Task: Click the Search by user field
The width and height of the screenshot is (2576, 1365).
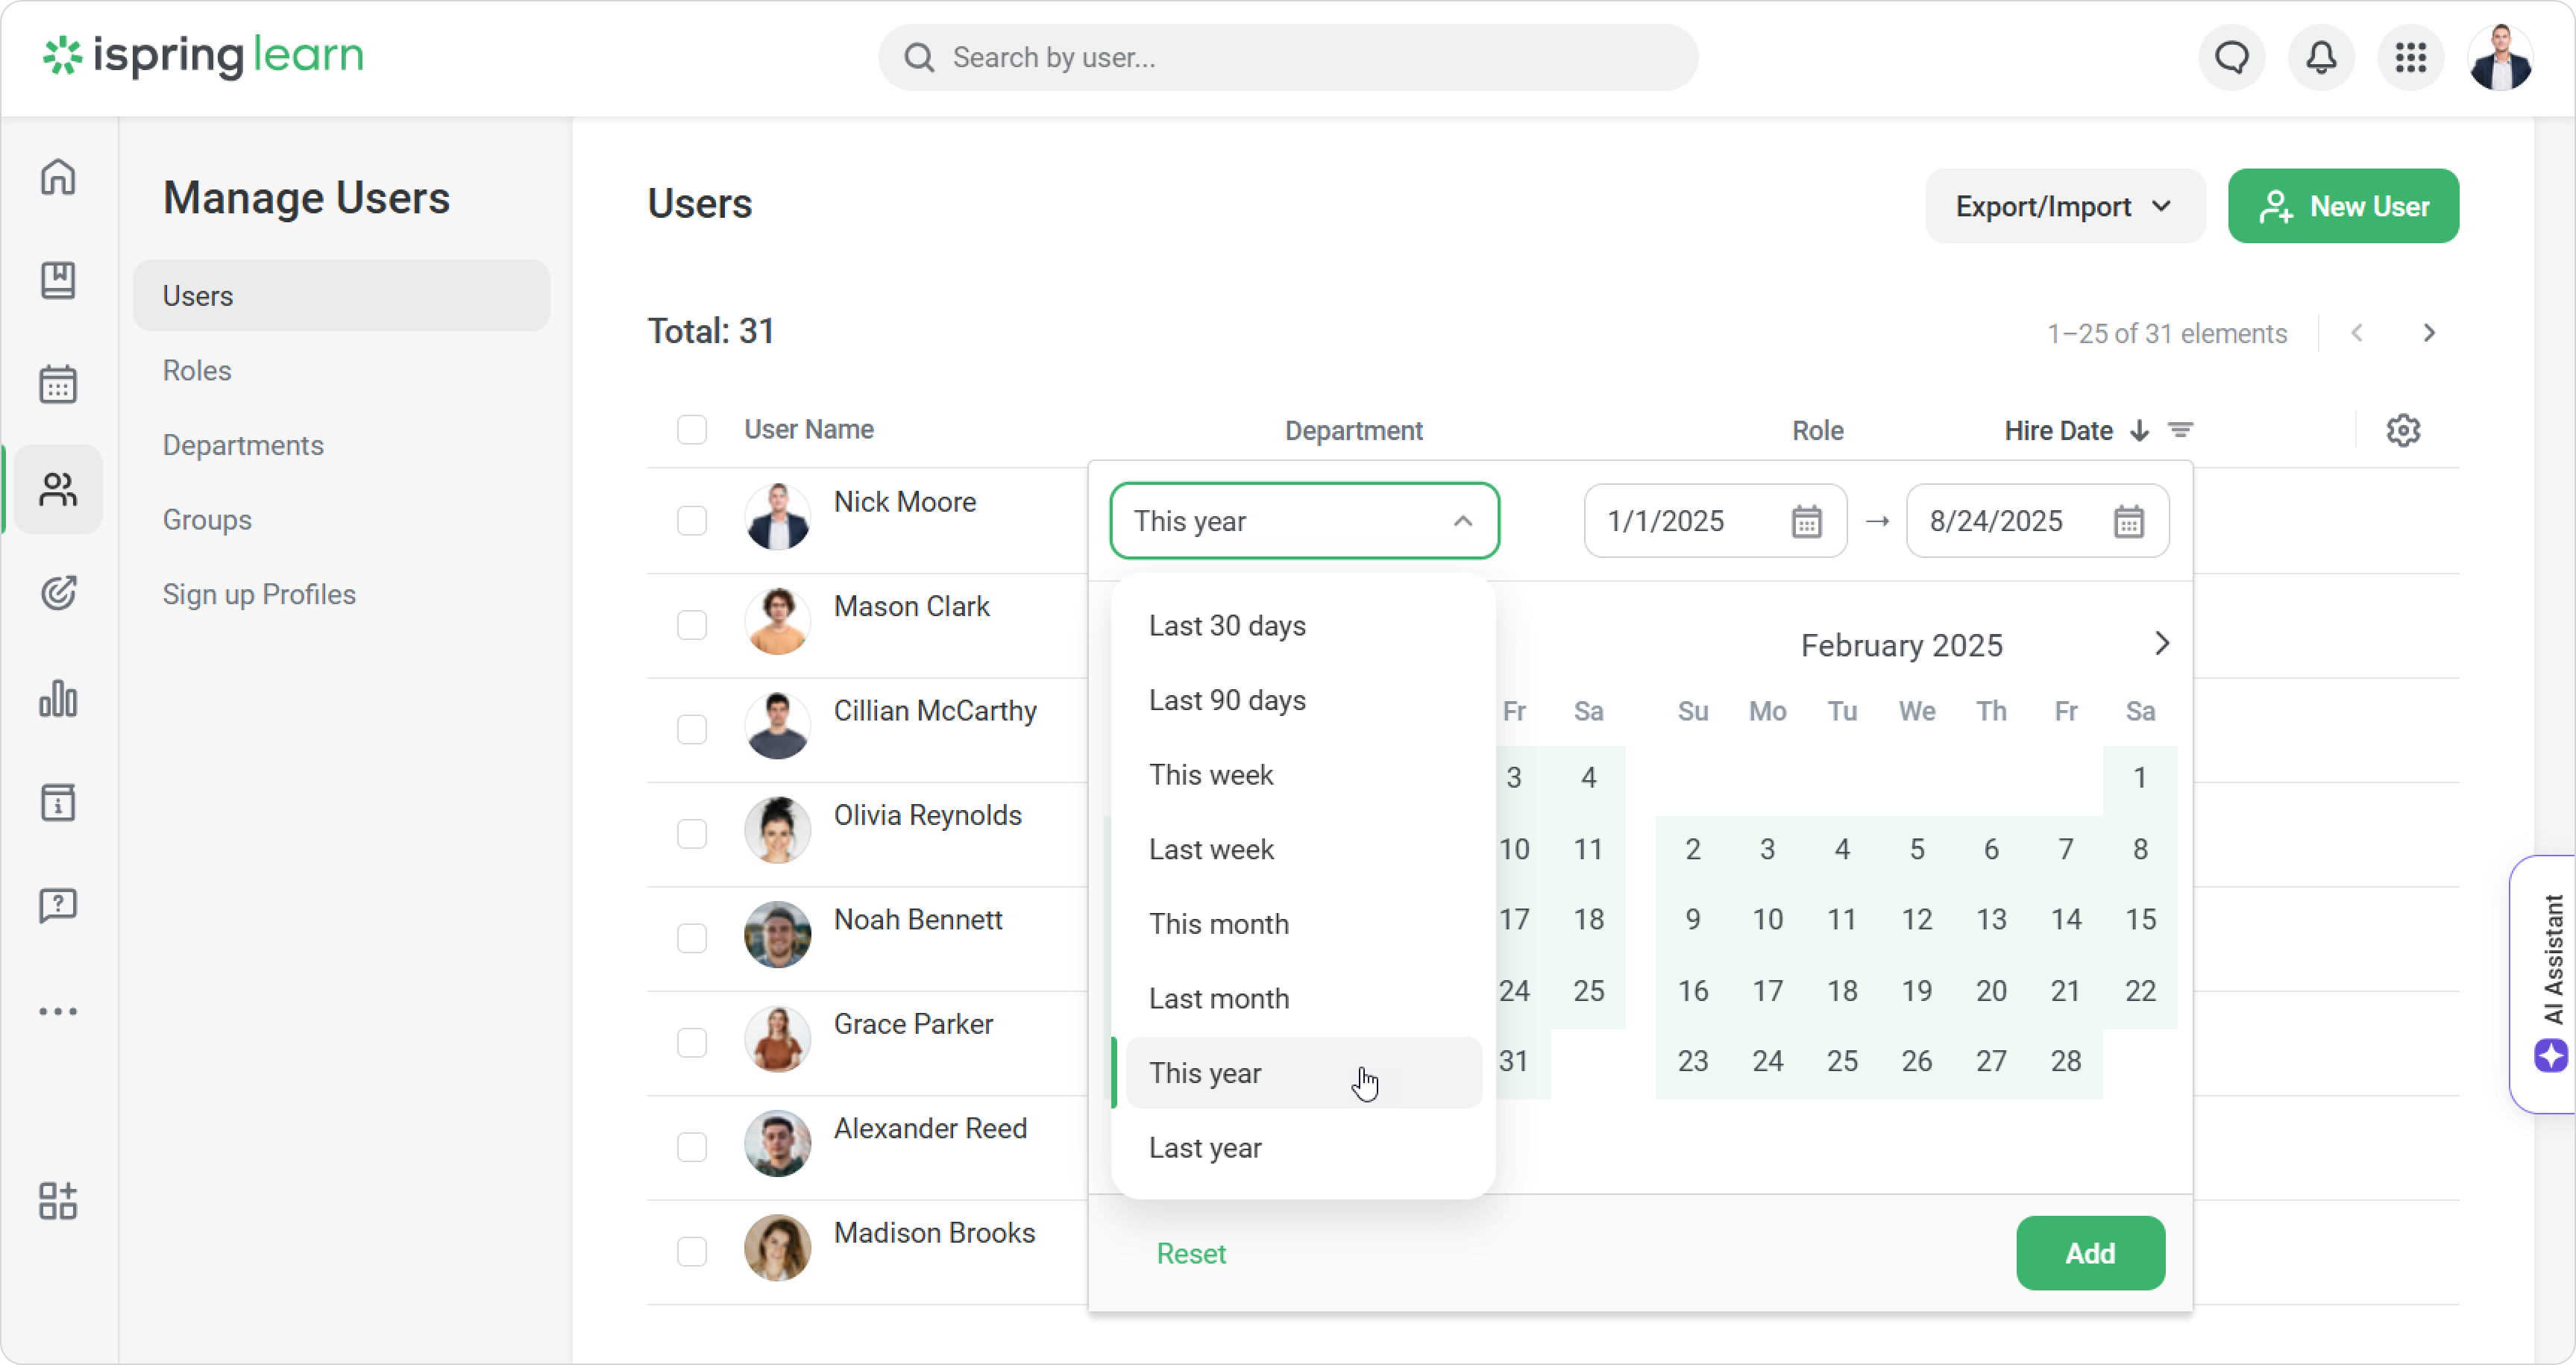Action: [1288, 58]
